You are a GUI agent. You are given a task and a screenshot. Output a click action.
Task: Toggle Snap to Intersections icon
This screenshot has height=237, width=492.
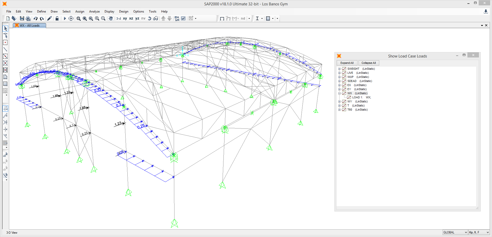click(5, 122)
